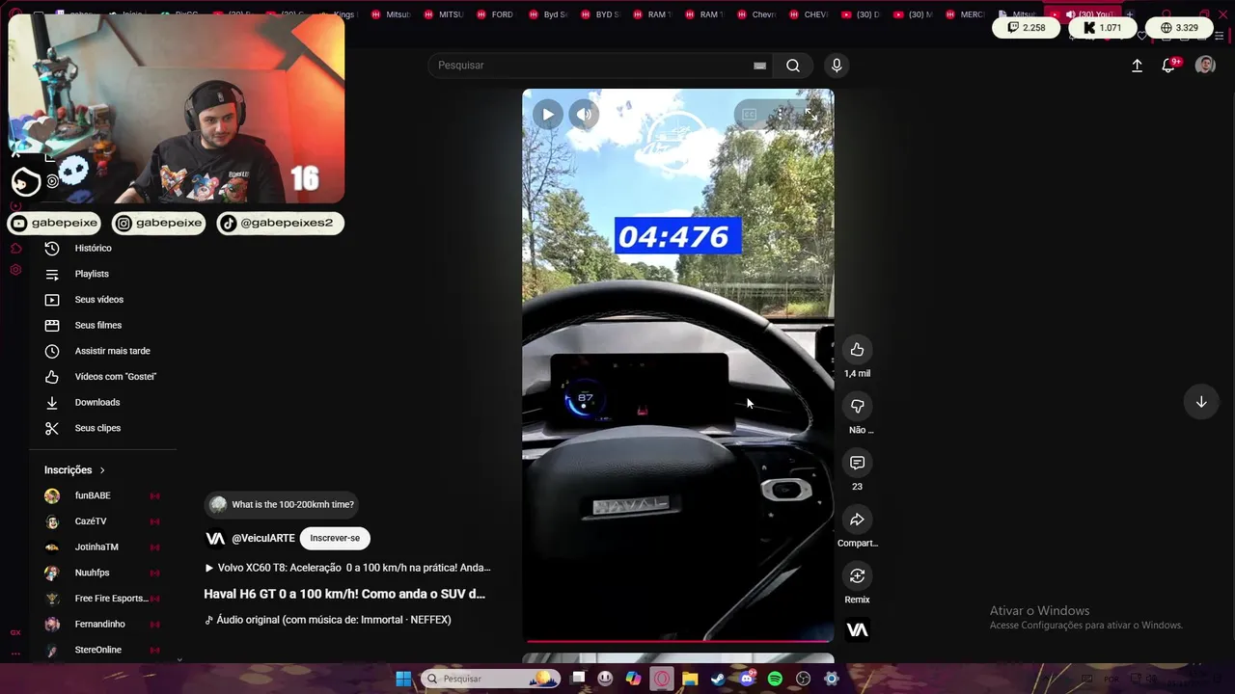
Task: Open Discord from the taskbar
Action: click(x=746, y=679)
